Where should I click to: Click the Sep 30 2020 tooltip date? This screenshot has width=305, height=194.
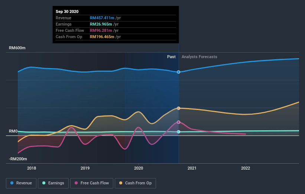point(67,11)
